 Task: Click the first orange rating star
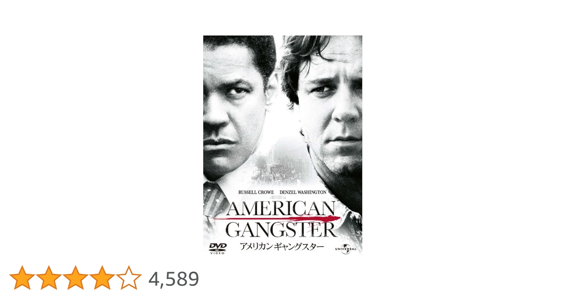(22, 278)
